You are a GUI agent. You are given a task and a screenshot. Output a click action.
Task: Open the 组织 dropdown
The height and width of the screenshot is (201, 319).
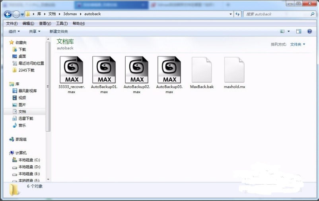[x=14, y=31]
